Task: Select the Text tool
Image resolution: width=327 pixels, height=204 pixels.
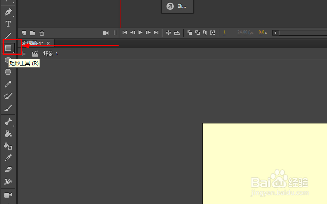Action: point(8,24)
